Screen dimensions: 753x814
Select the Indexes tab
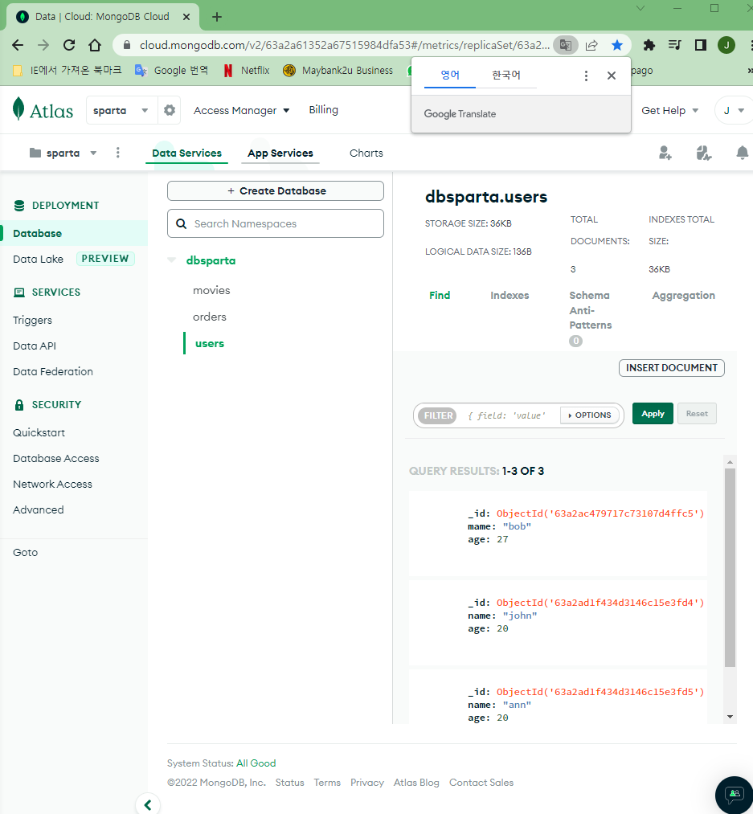[x=510, y=295]
